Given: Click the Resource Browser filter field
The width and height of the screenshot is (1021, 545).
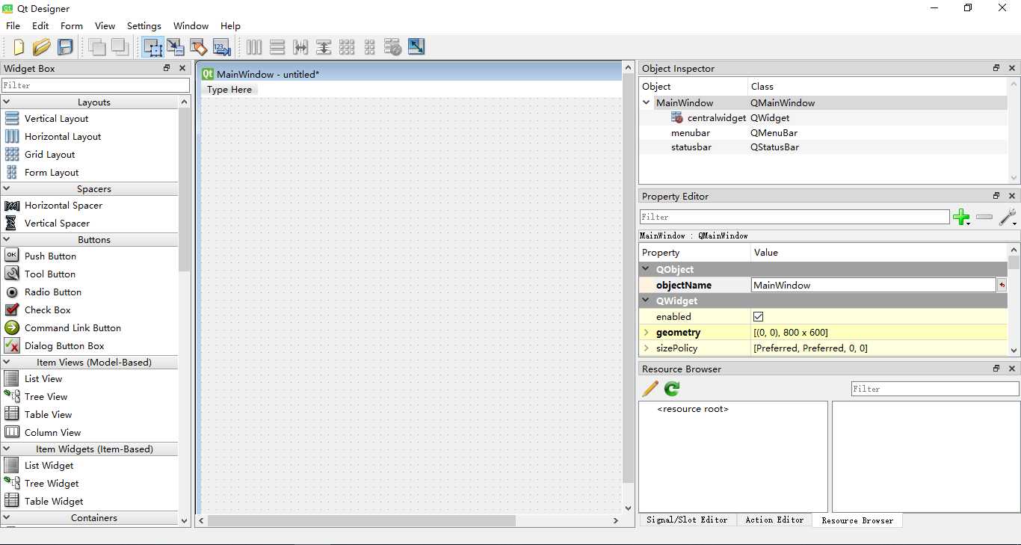Looking at the screenshot, I should 935,389.
